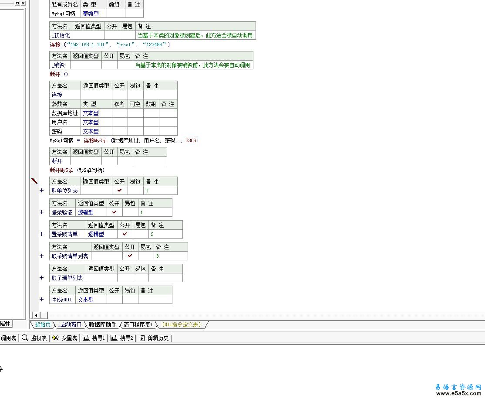This screenshot has width=485, height=399.
Task: Toggle 公开 checkmark for 登录验证
Action: 115,212
